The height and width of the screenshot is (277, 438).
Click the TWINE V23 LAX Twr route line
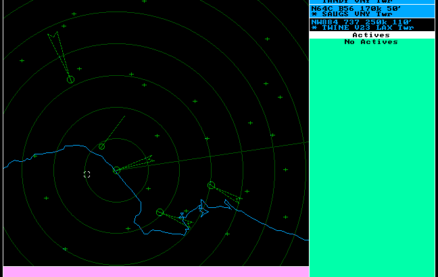365,28
